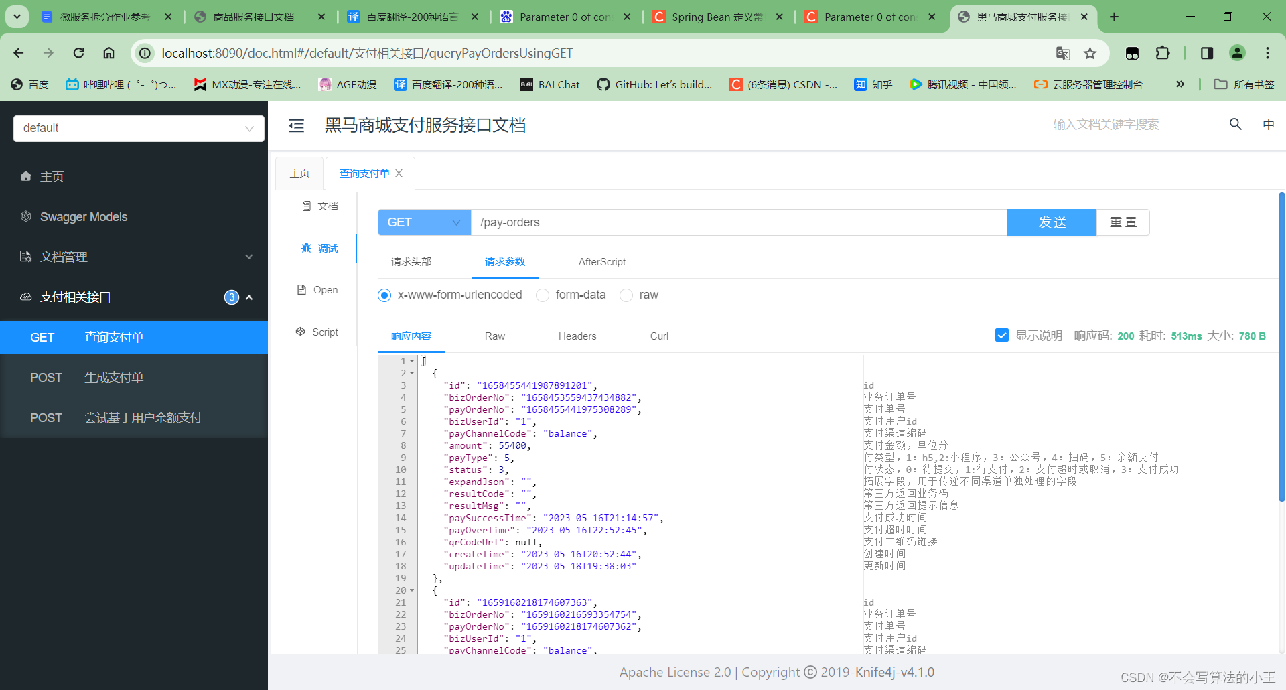
Task: Show more bookmarks with the double arrow
Action: pos(1180,84)
